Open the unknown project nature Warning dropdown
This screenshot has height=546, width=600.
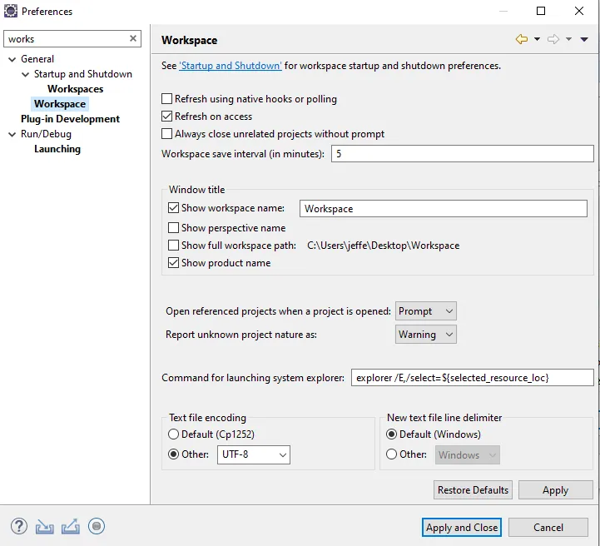click(x=426, y=335)
